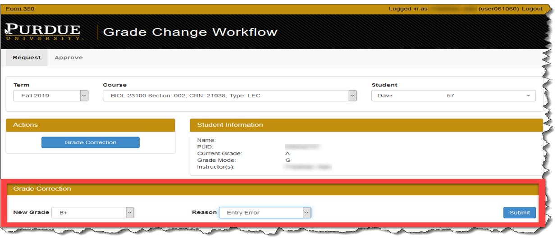Open the Term dropdown showing Fall 2019

51,96
